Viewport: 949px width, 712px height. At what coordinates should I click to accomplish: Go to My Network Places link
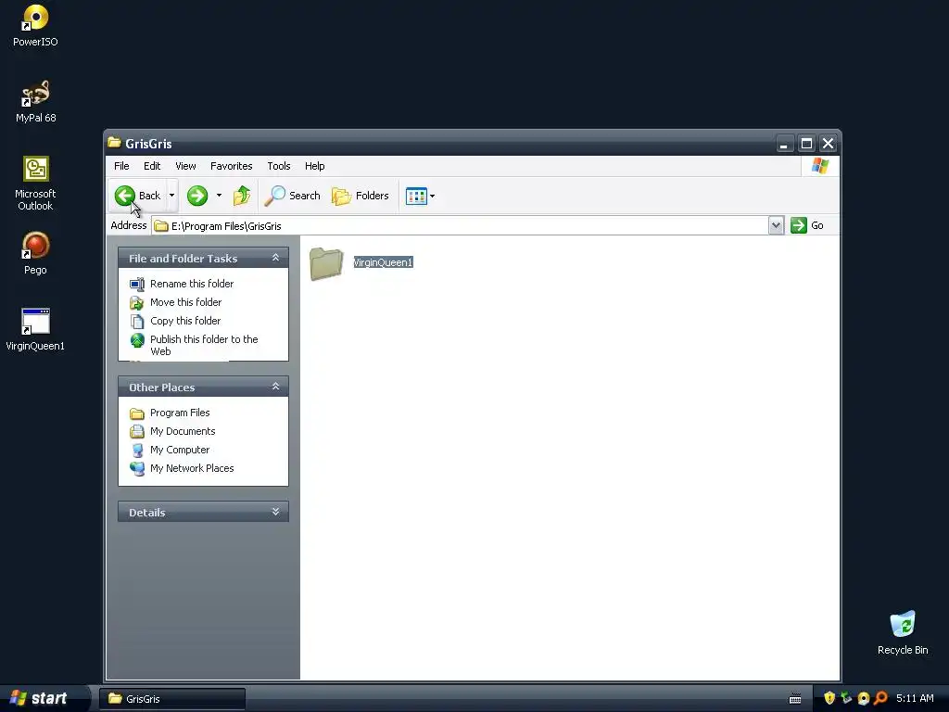(192, 468)
